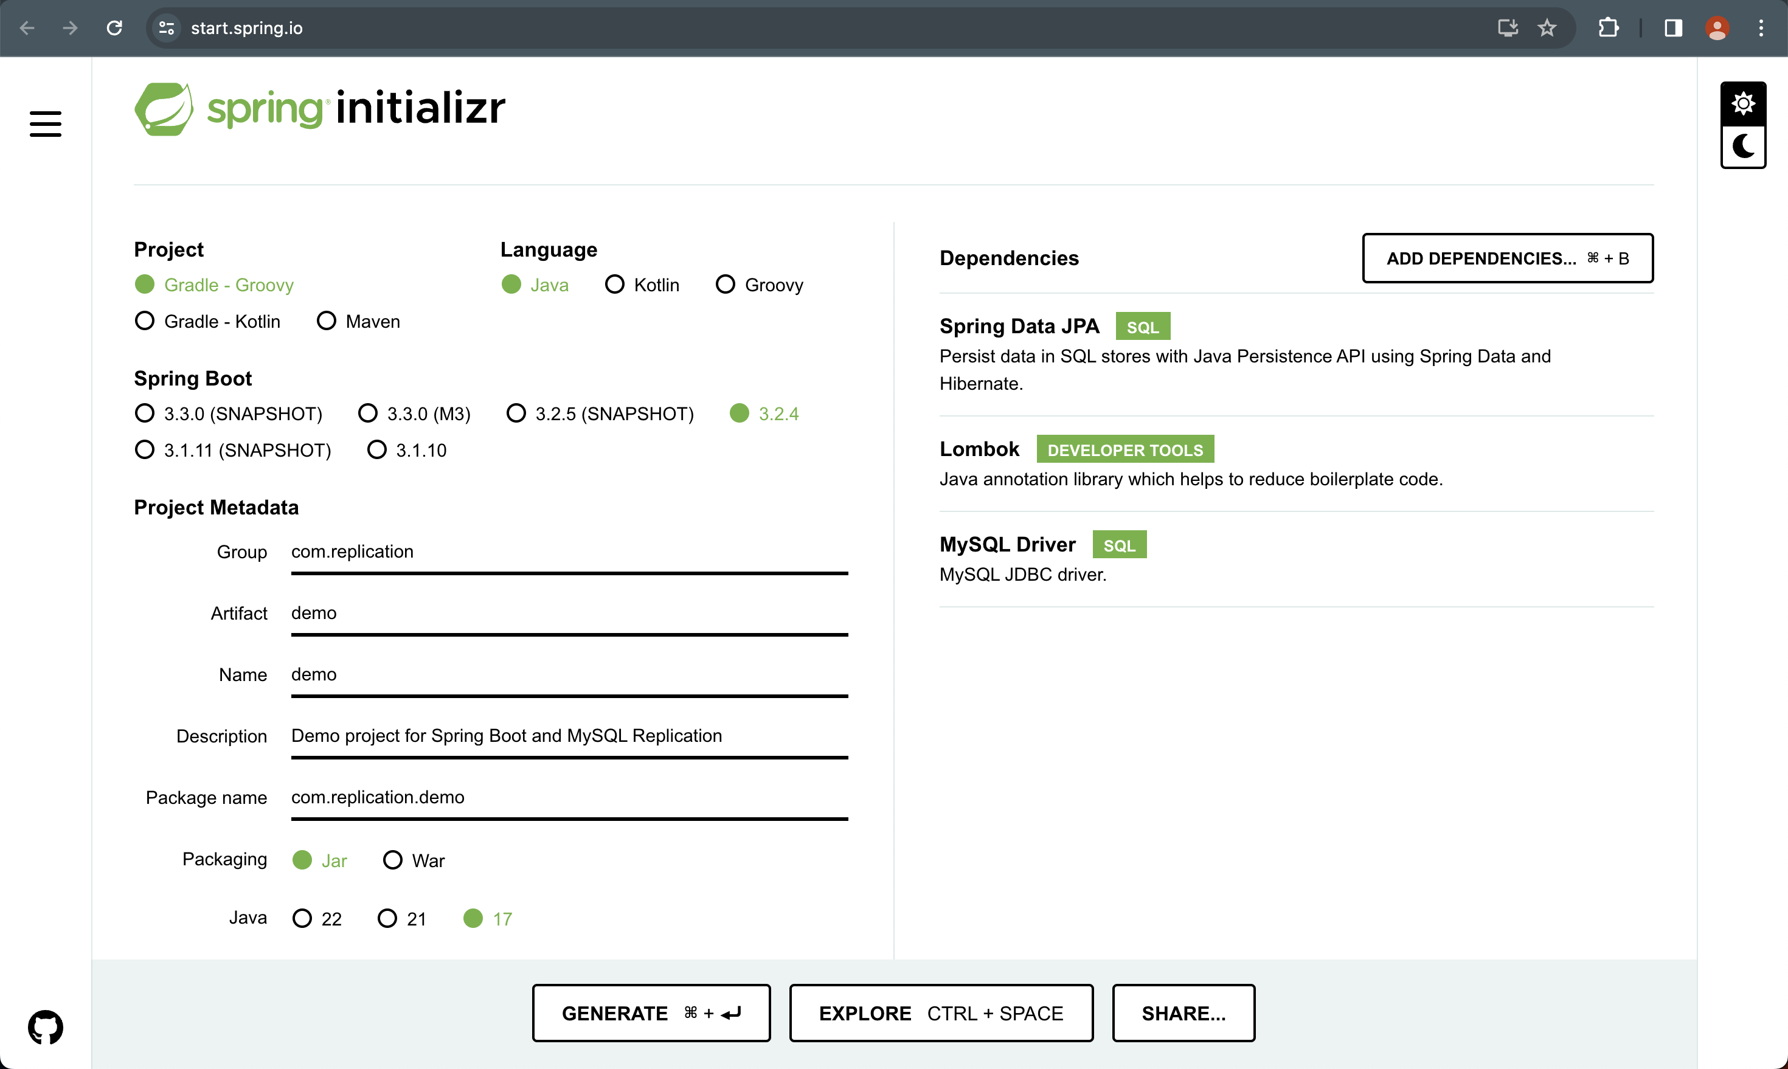Click the Explore button
1788x1069 pixels.
click(941, 1013)
